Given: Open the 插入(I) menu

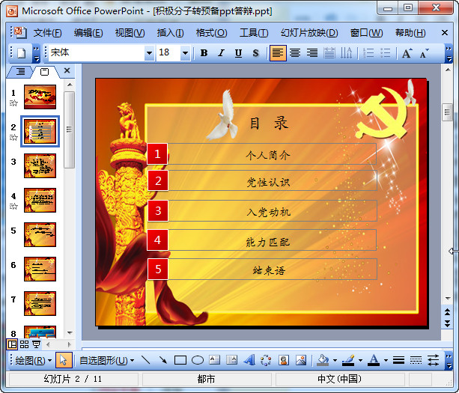Looking at the screenshot, I should point(170,33).
